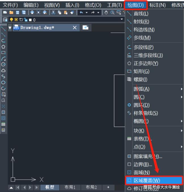
Task: Select the Table tool in left toolbar
Action: tap(3, 124)
